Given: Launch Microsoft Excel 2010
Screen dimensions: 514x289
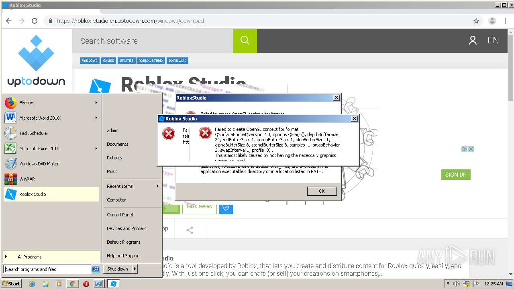Looking at the screenshot, I should tap(51, 149).
